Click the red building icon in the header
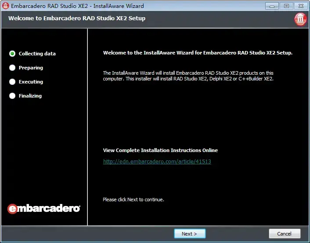This screenshot has width=310, height=243. point(300,19)
